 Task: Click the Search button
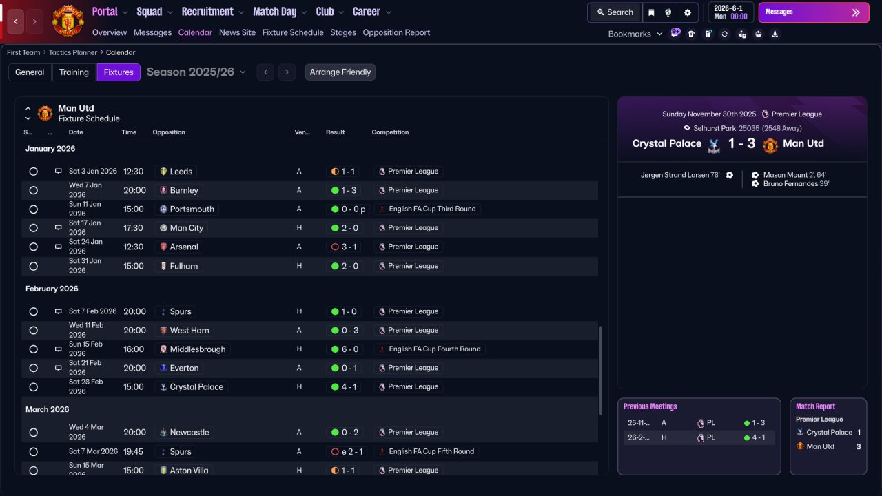pos(615,12)
